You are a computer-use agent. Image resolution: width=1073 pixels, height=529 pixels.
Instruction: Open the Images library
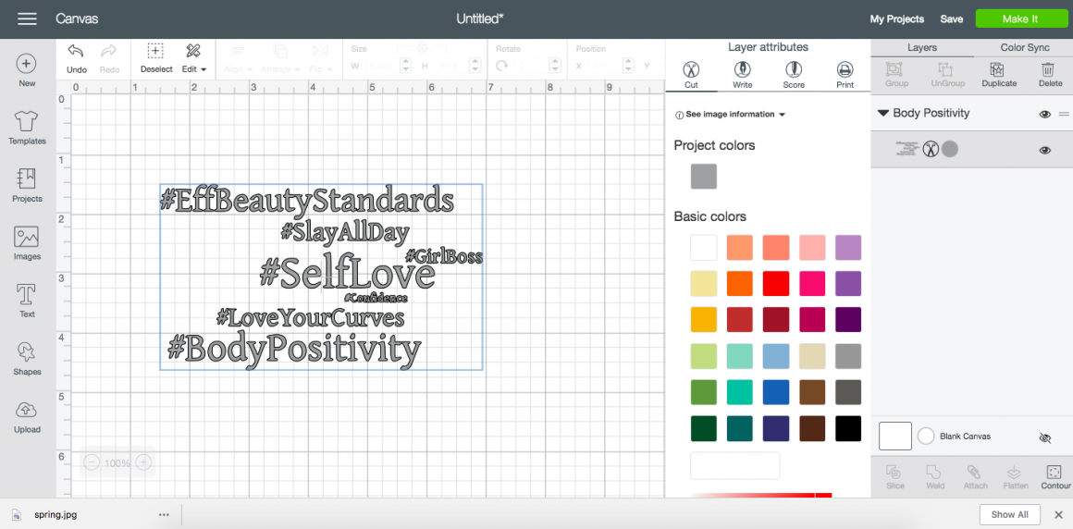click(27, 243)
